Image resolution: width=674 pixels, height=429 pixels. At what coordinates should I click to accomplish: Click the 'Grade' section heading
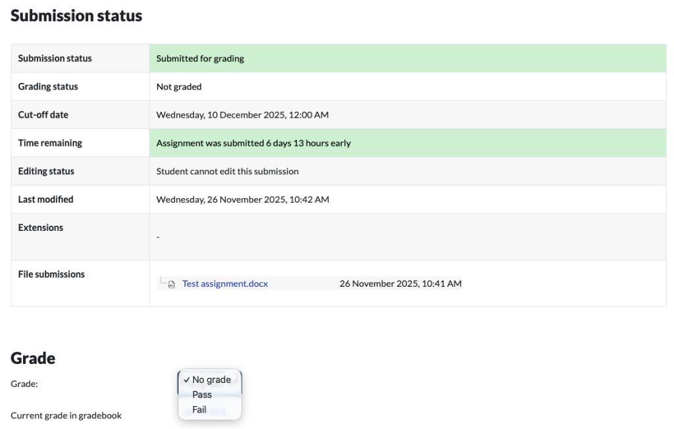pos(33,358)
